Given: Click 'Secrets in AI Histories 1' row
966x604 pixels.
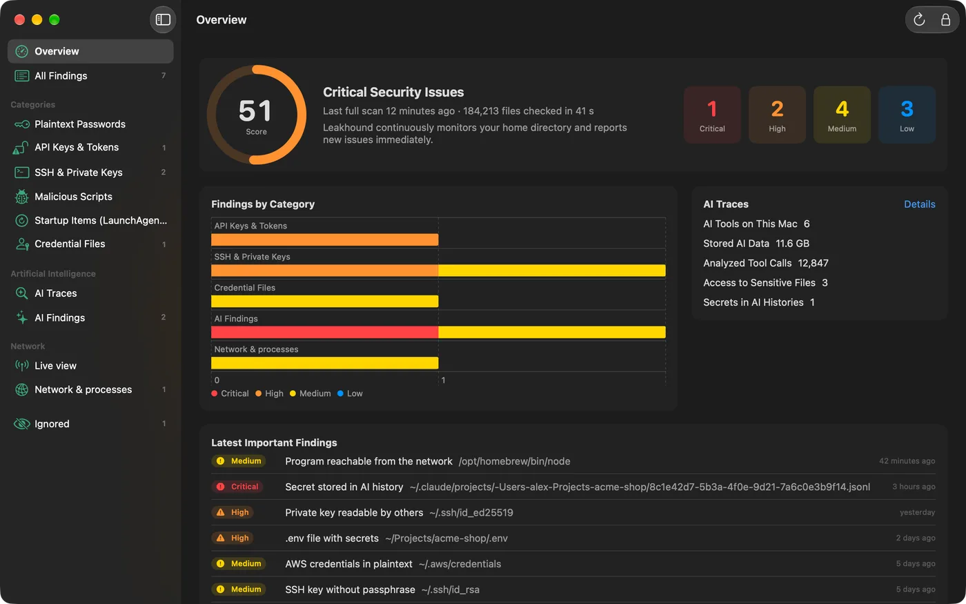Looking at the screenshot, I should tap(759, 302).
